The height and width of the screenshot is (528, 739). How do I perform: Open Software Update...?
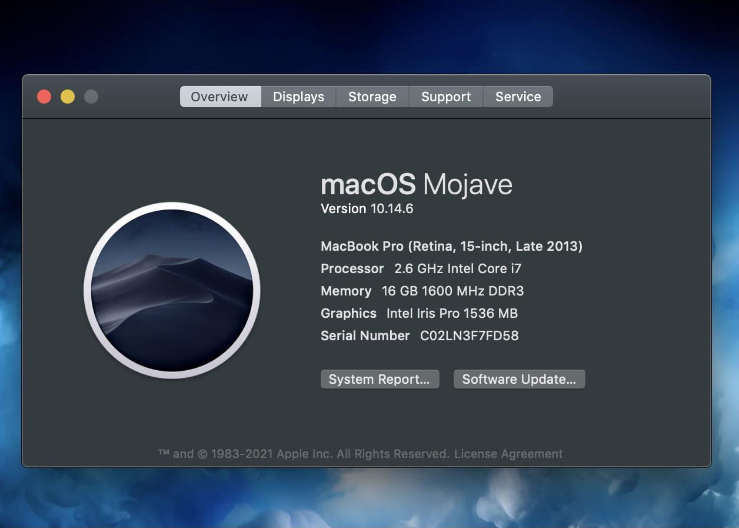click(519, 379)
